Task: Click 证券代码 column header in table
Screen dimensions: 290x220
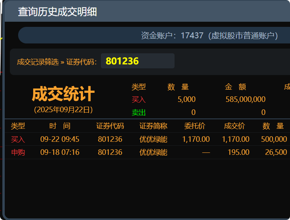Action: [x=110, y=126]
